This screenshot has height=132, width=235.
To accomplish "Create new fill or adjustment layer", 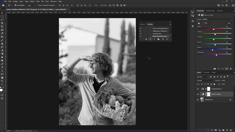I will click(x=220, y=130).
